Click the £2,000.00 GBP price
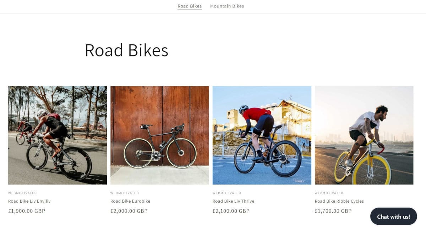 (x=129, y=211)
